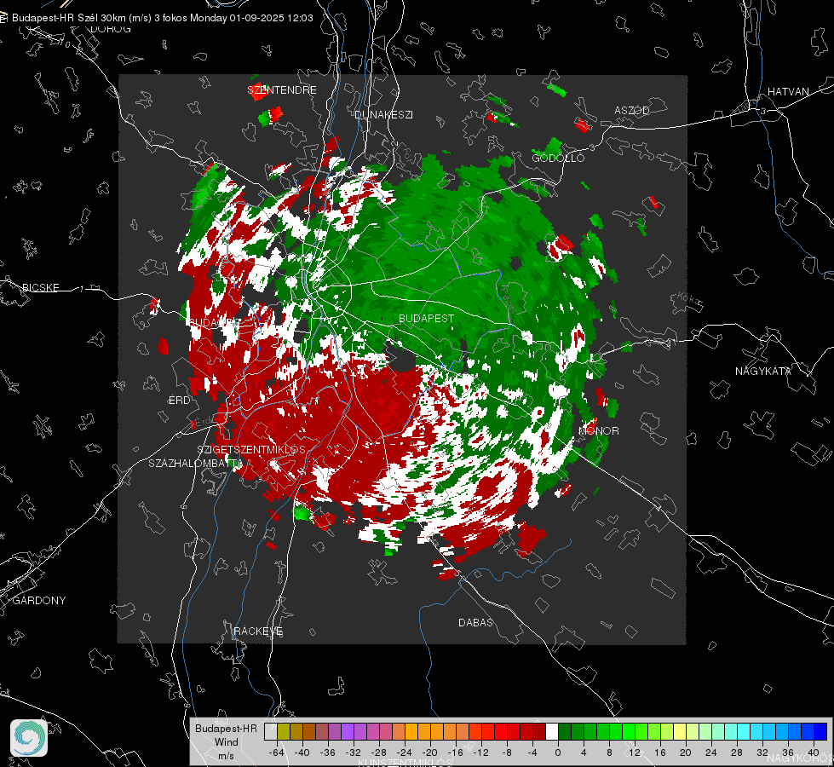Click the SZENTENDRE city label
This screenshot has height=767, width=834.
tap(282, 90)
